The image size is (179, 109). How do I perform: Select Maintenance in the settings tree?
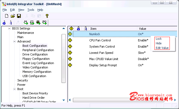coord(26,33)
